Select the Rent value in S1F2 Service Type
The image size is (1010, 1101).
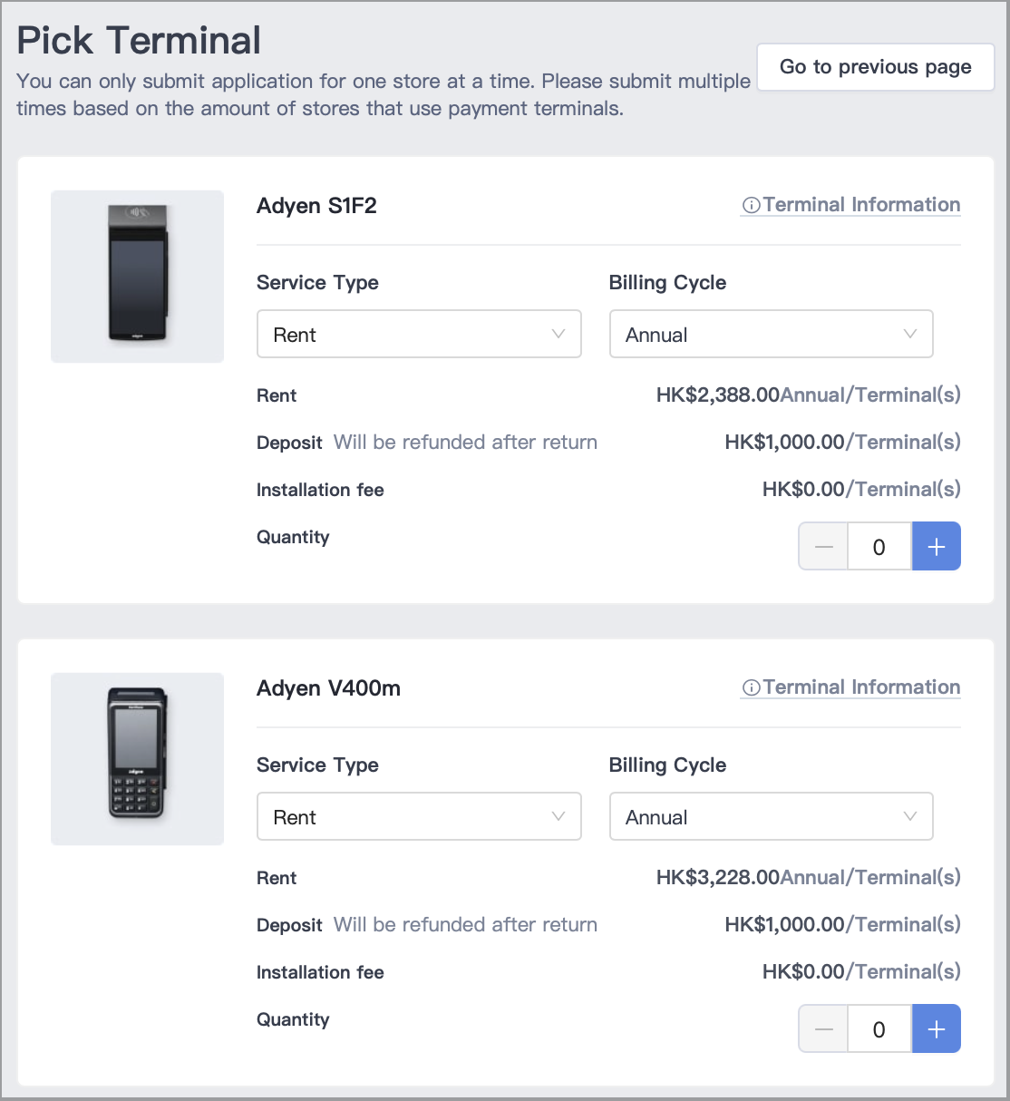point(295,334)
